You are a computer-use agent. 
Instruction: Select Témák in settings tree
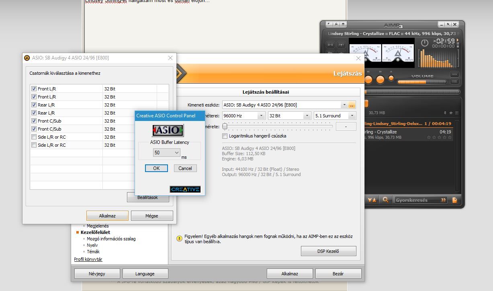click(93, 252)
